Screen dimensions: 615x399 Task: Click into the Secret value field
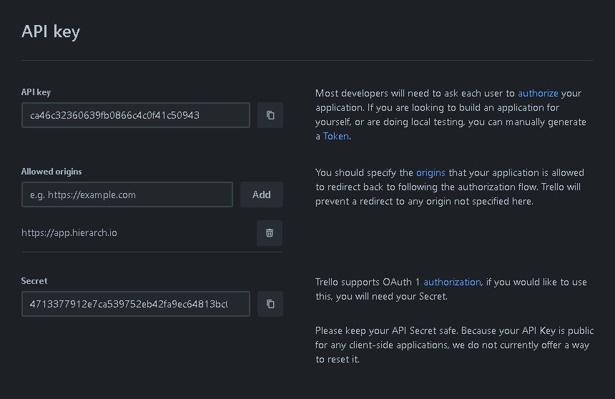pos(135,304)
